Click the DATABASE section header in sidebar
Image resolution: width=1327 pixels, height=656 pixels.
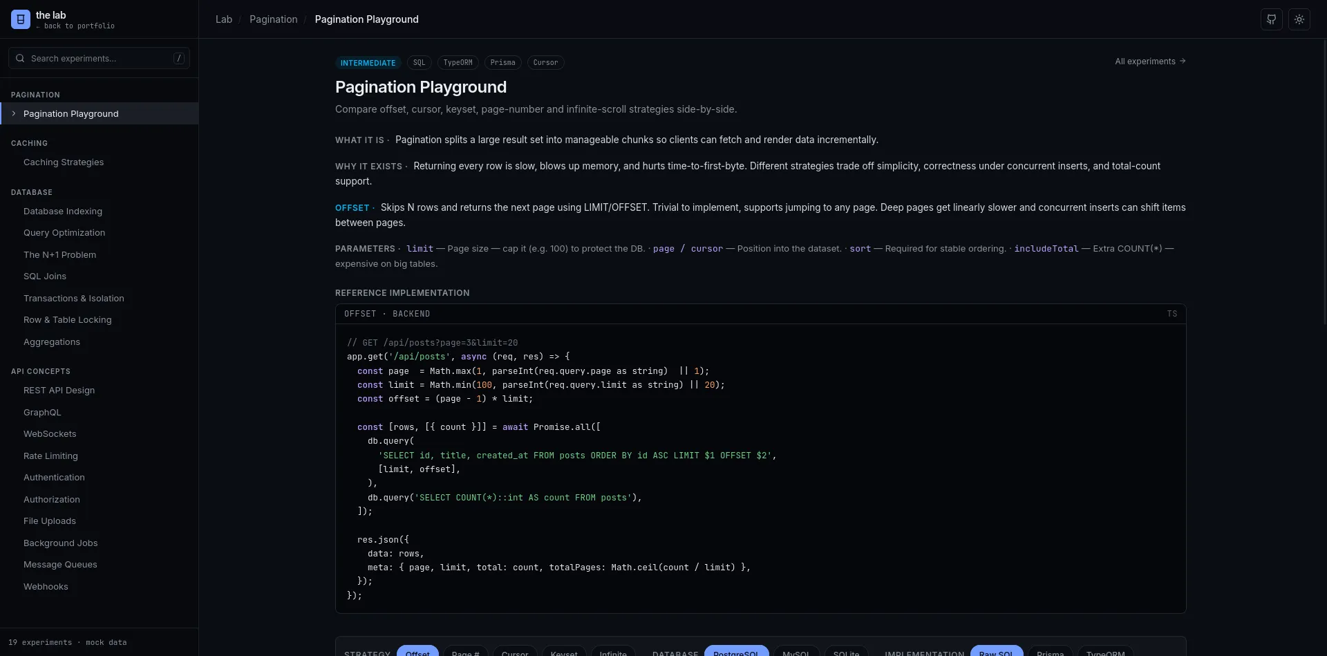(x=32, y=193)
